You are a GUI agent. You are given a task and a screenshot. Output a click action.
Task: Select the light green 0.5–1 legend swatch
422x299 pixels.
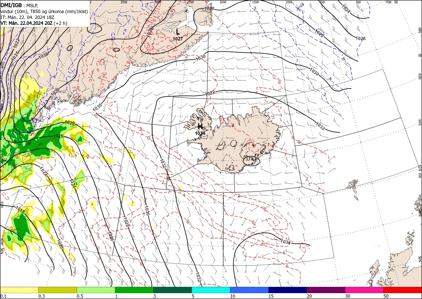tap(96, 290)
